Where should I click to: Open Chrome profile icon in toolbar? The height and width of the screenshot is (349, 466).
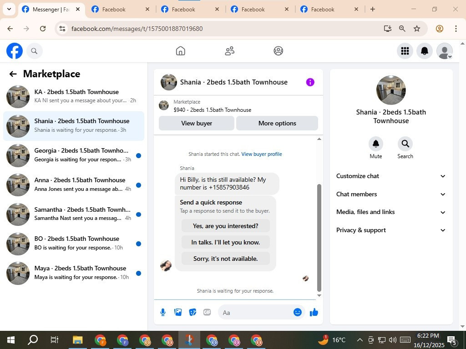(440, 29)
